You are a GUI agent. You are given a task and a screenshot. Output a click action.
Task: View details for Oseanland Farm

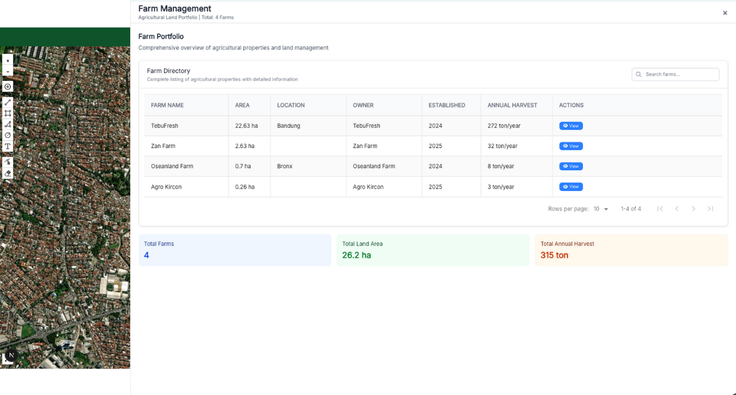[x=570, y=166]
